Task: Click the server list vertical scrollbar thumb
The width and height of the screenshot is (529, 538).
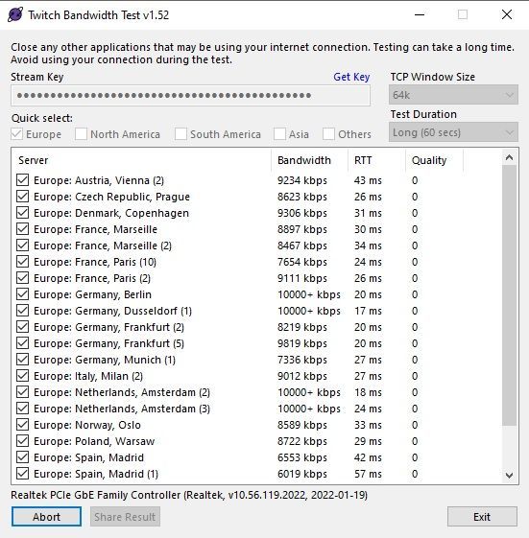Action: (510, 295)
